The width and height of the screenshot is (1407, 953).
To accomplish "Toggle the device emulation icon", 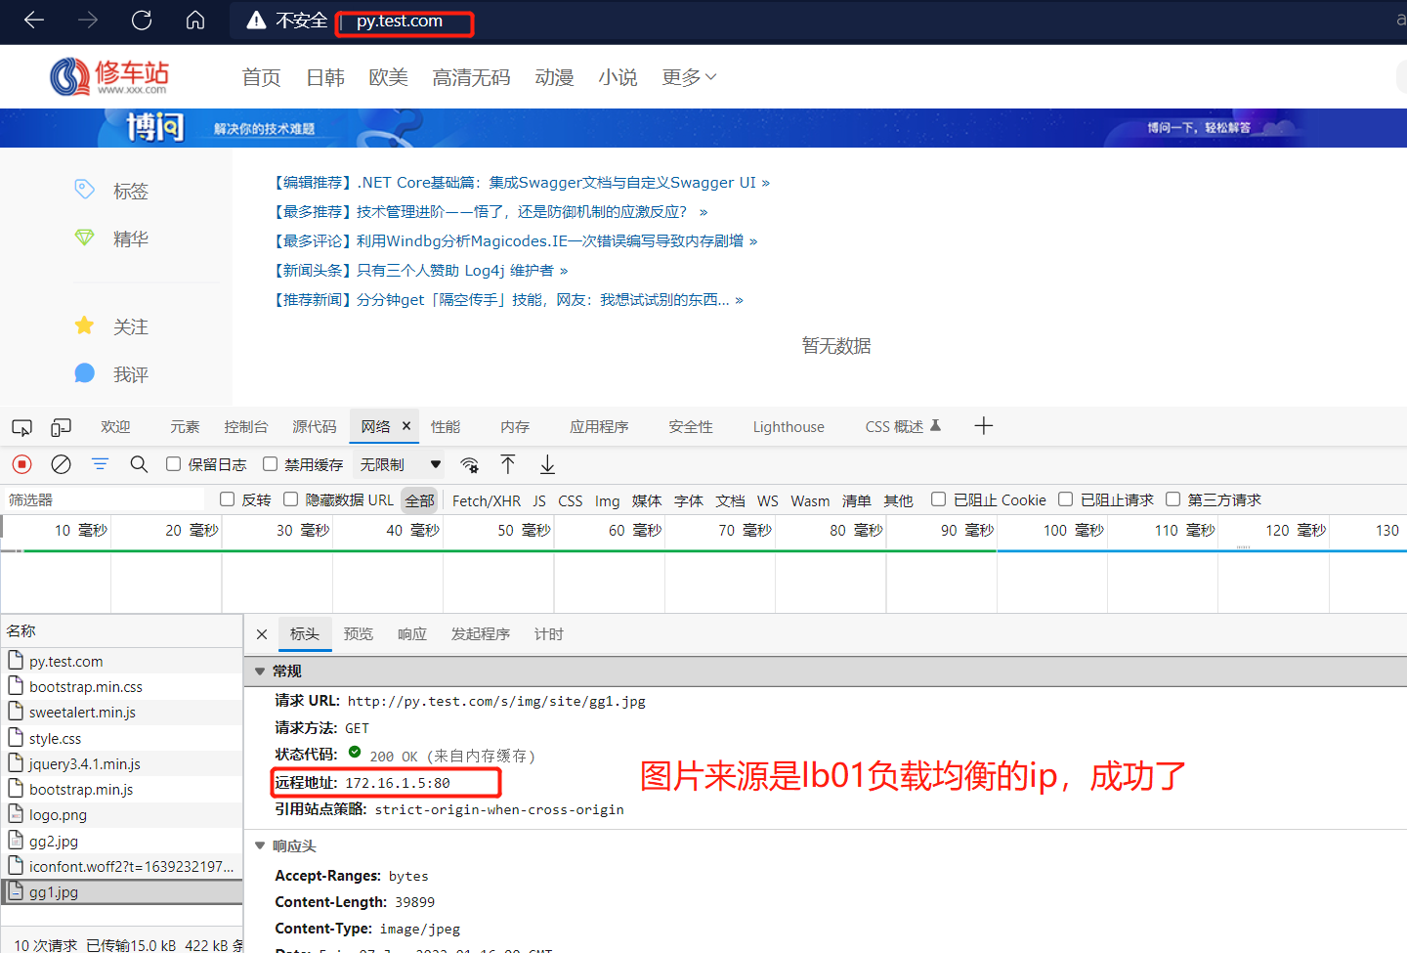I will point(62,427).
